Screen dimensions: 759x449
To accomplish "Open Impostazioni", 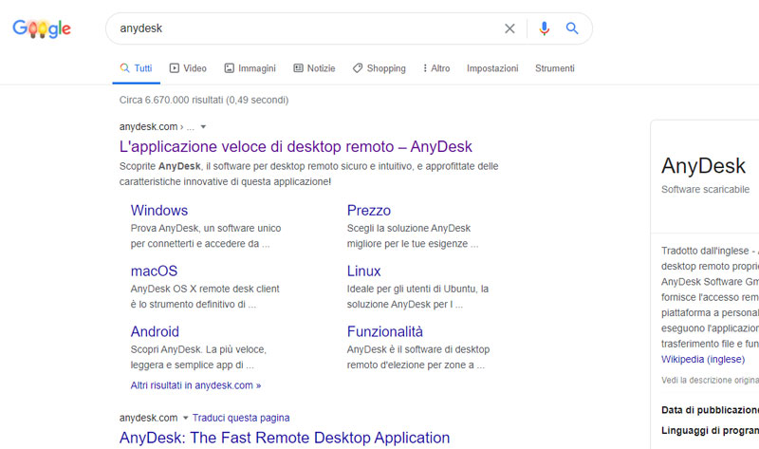I will pos(492,68).
